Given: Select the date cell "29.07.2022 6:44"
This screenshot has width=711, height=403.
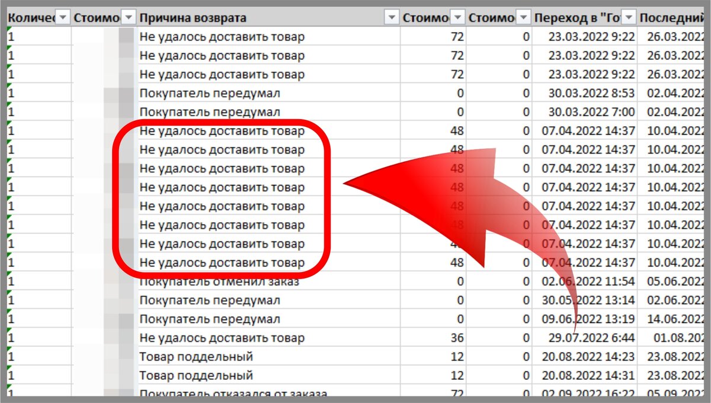Looking at the screenshot, I should (592, 337).
